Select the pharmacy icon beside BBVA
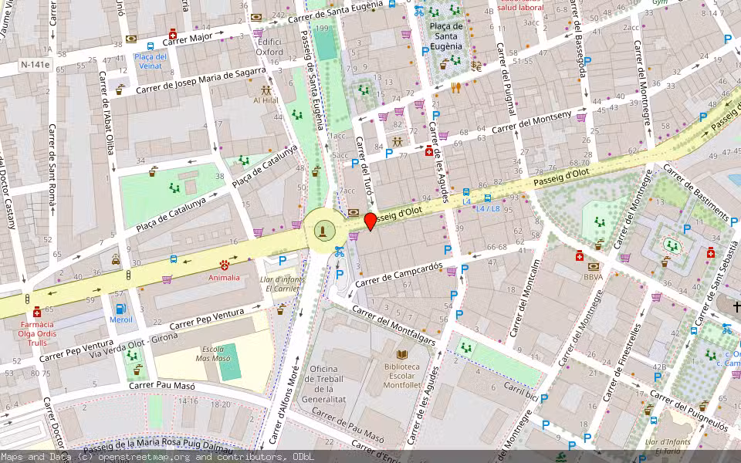Image resolution: width=741 pixels, height=463 pixels. (580, 255)
